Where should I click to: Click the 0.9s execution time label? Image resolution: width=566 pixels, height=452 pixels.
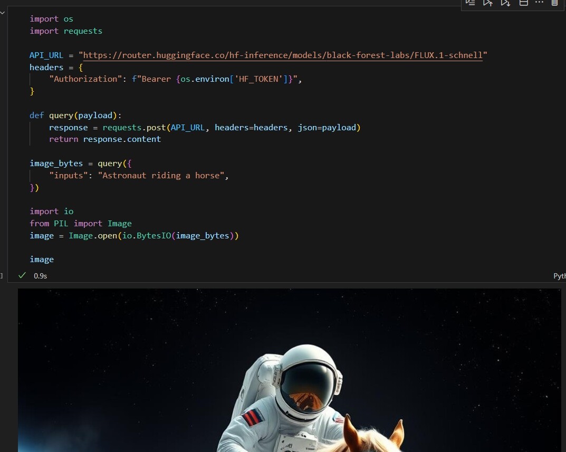point(40,275)
